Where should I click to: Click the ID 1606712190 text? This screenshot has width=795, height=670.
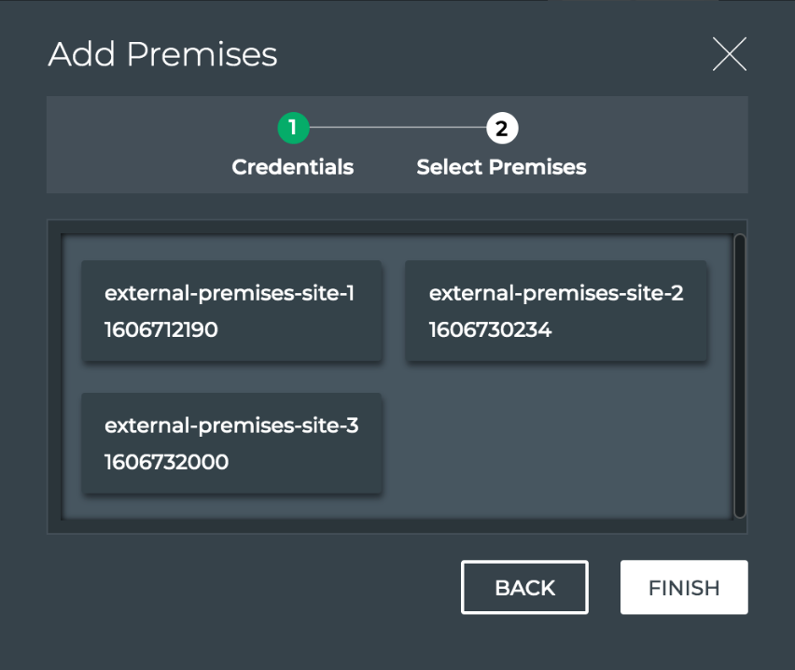(161, 329)
